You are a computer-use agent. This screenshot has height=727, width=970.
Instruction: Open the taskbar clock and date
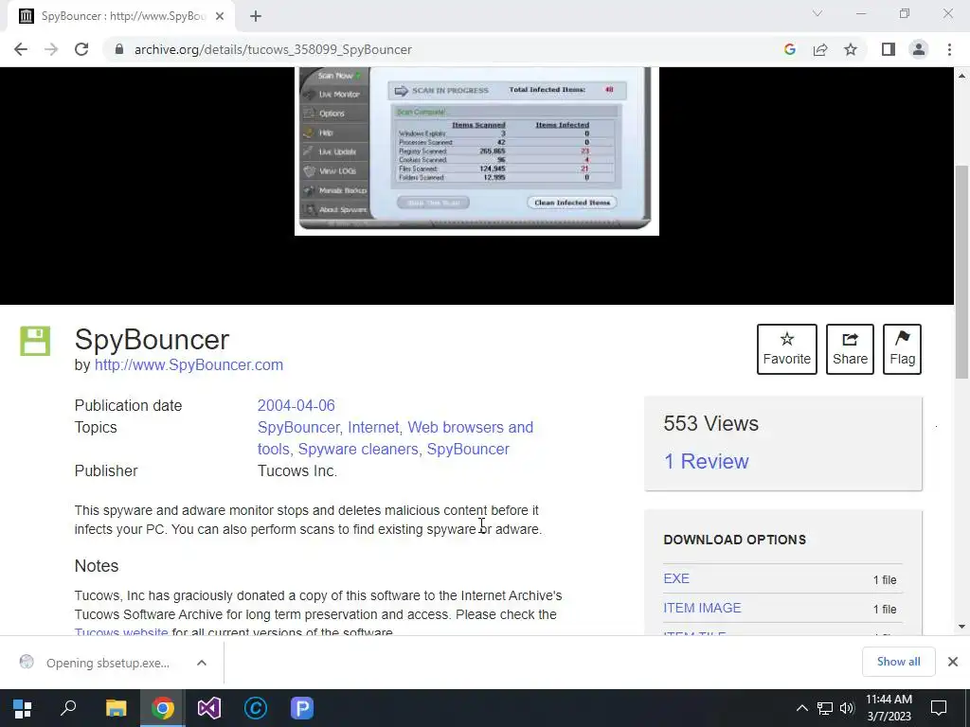click(889, 708)
